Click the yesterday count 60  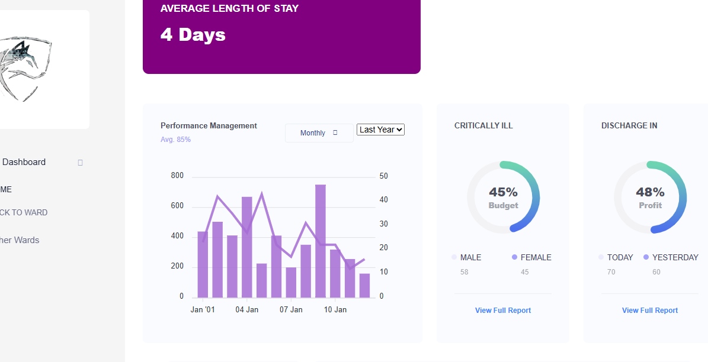click(656, 272)
